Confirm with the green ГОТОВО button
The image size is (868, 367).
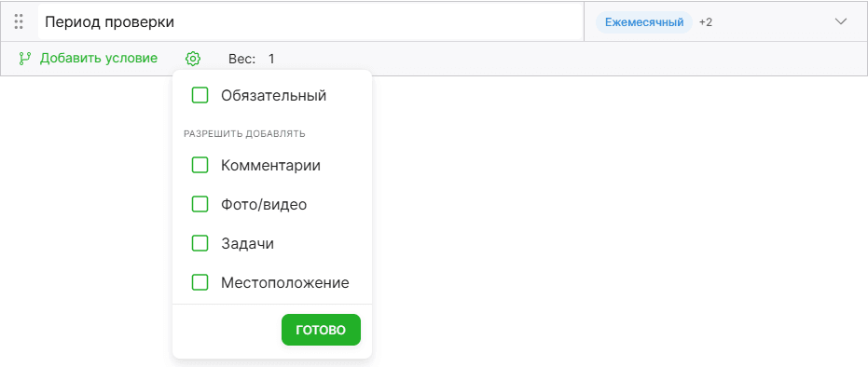coord(321,330)
